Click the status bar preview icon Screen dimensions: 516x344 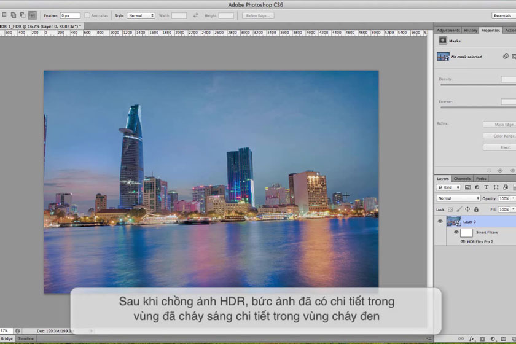[17, 331]
